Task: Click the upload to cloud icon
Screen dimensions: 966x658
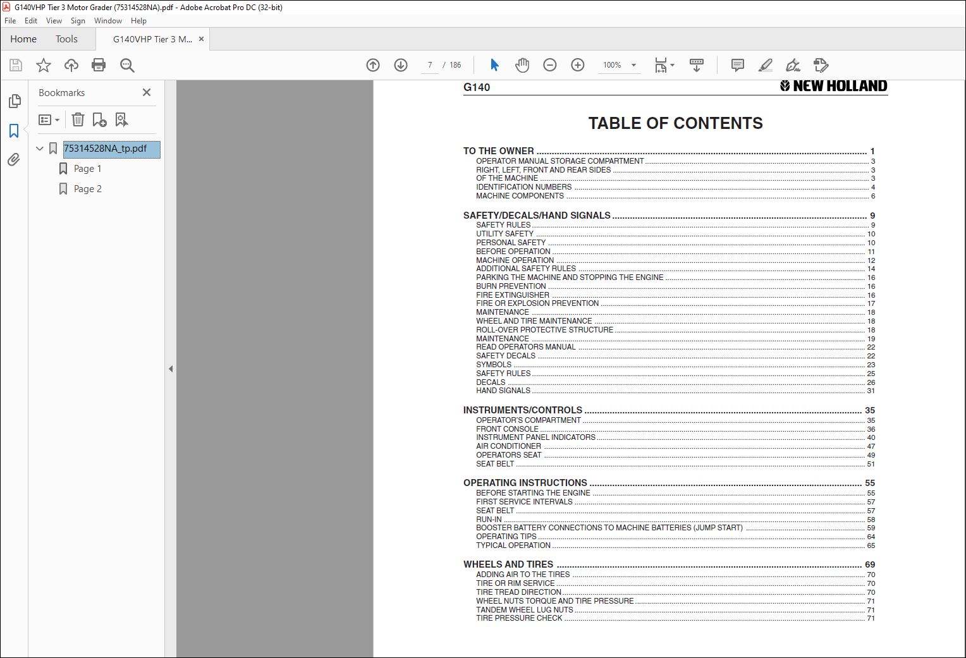Action: (x=71, y=65)
